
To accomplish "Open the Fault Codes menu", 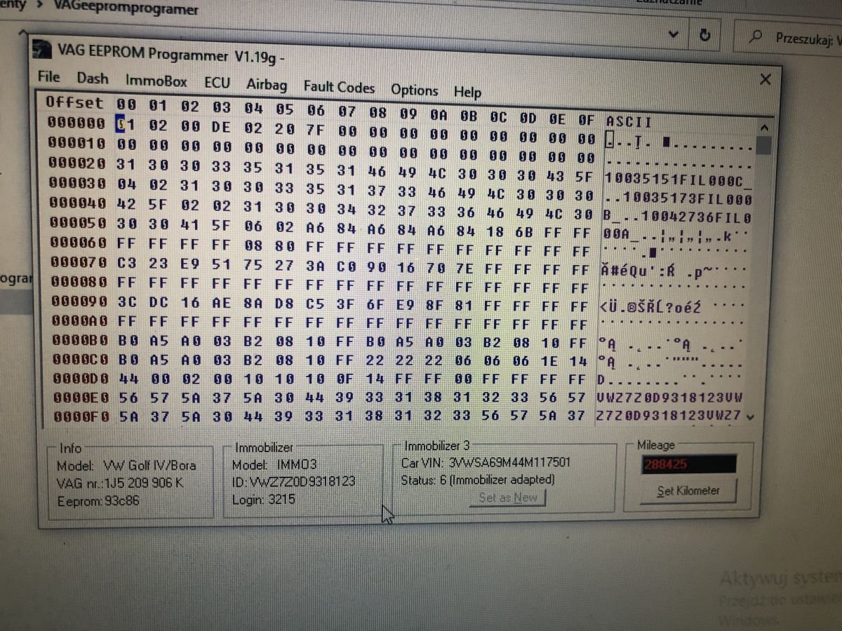I will click(x=339, y=88).
